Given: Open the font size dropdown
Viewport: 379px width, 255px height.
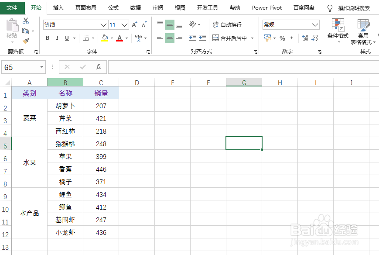Looking at the screenshot, I should point(124,25).
